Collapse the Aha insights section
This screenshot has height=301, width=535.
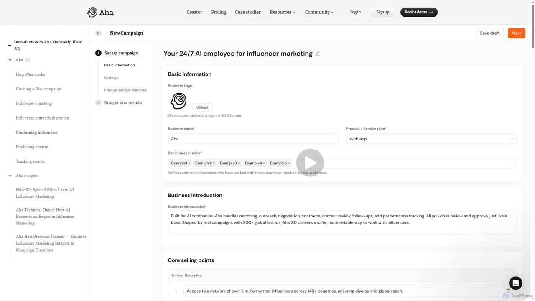coord(10,176)
